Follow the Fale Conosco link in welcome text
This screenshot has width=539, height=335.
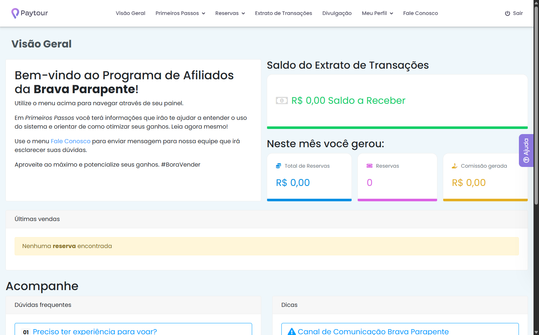[71, 141]
